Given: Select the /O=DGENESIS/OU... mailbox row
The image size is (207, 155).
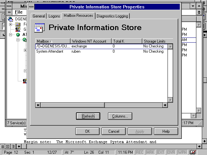Looking at the screenshot, I should (101, 46).
